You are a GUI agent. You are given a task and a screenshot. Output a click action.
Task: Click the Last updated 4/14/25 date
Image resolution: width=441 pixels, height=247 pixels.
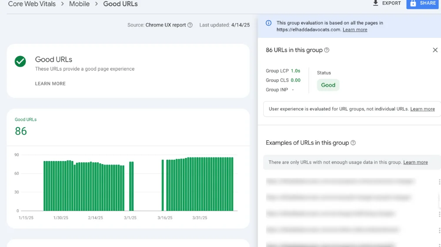click(x=240, y=25)
